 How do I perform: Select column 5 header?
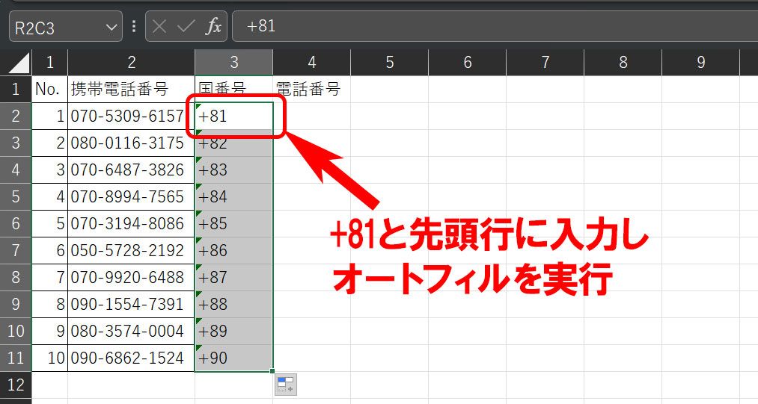point(390,62)
